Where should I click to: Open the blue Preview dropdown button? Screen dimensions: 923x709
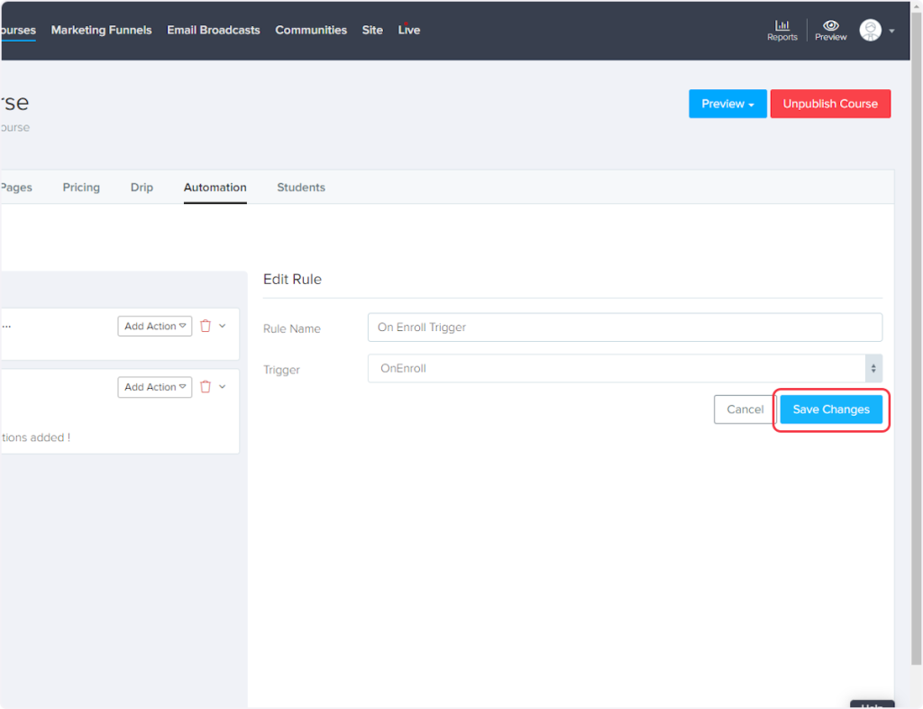pos(727,104)
